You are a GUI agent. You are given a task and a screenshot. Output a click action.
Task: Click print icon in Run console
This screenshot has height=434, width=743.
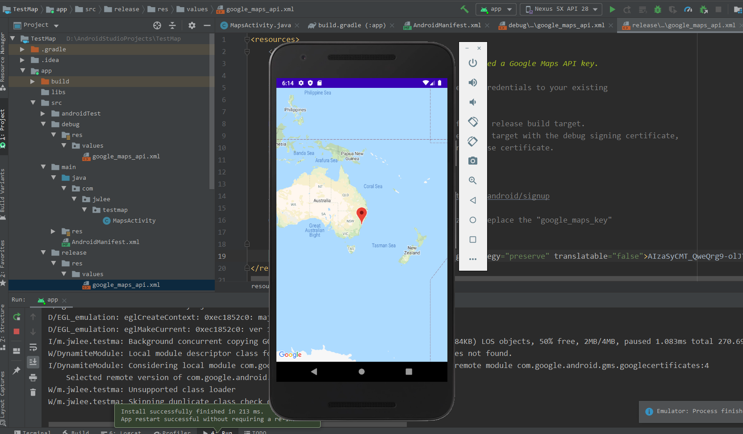33,378
